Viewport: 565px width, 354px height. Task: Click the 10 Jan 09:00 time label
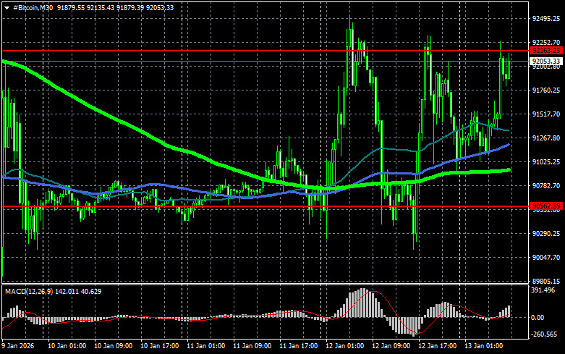[x=113, y=346]
